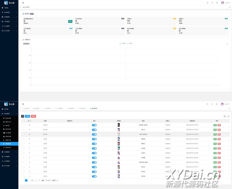Open 通知公告 with the bell icon
This screenshot has width=232, height=189.
tap(9, 122)
